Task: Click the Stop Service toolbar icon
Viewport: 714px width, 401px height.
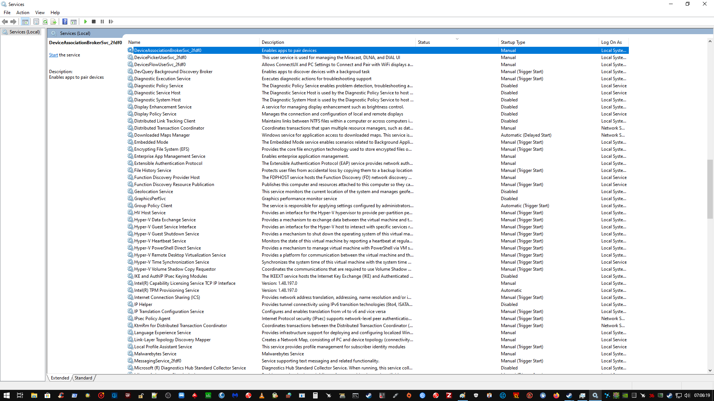Action: point(94,22)
